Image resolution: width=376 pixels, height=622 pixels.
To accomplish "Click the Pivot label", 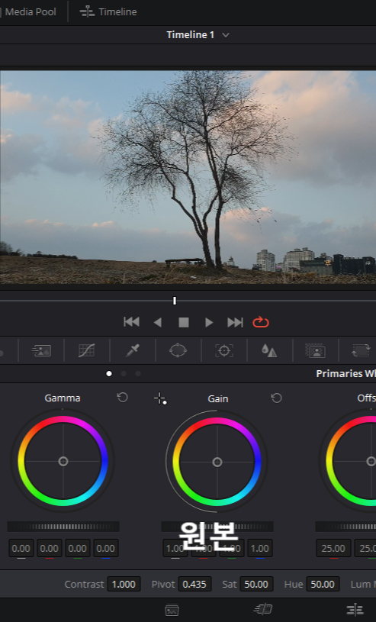I will click(163, 585).
